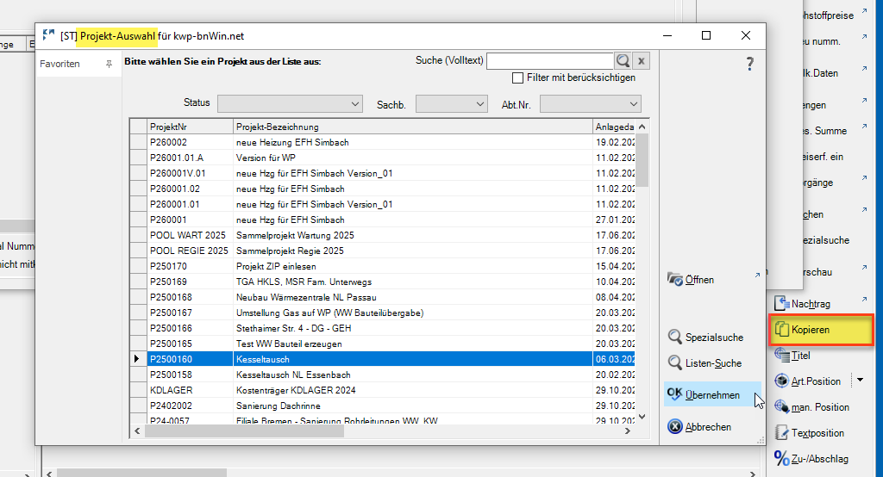This screenshot has width=883, height=477.
Task: Click the question mark help icon
Action: coord(749,64)
